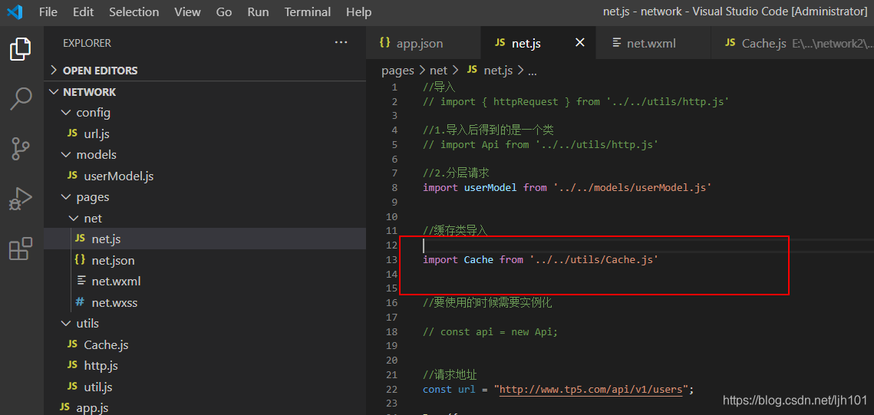Image resolution: width=874 pixels, height=415 pixels.
Task: Click braces icon of net.json file
Action: pos(80,260)
